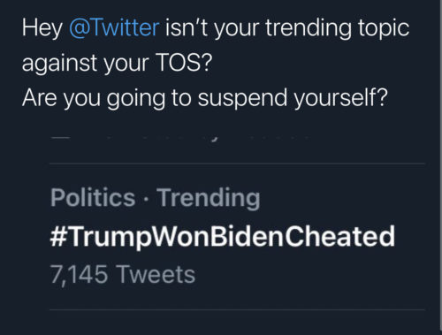
Task: Click the "7,145" tweet count number
Action: pos(79,275)
